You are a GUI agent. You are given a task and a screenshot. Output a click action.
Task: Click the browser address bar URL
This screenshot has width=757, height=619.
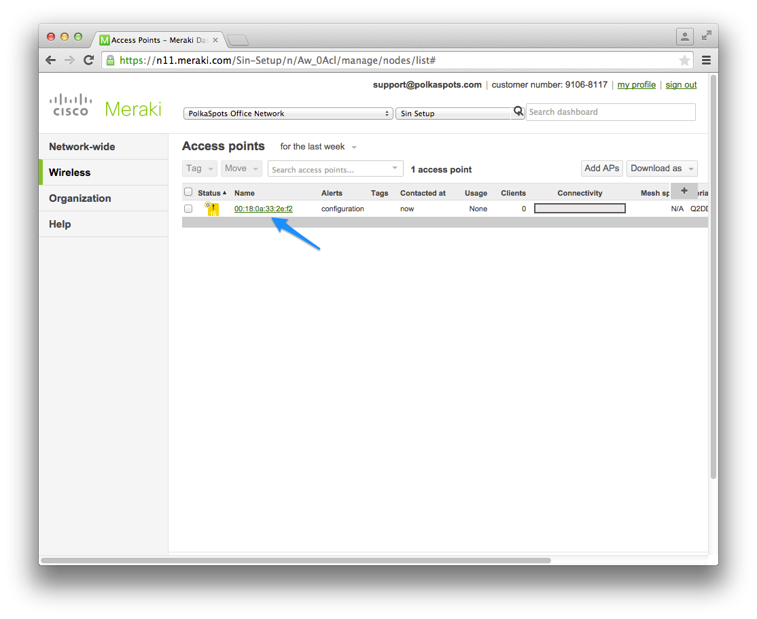pyautogui.click(x=278, y=60)
